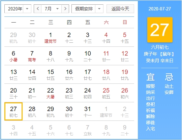Select August 7 立秋 date

88,130
